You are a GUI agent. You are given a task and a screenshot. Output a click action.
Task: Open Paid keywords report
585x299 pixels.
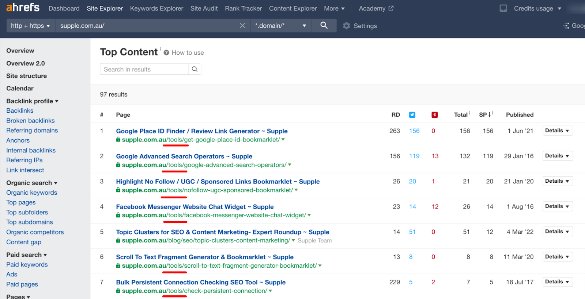[x=27, y=264]
